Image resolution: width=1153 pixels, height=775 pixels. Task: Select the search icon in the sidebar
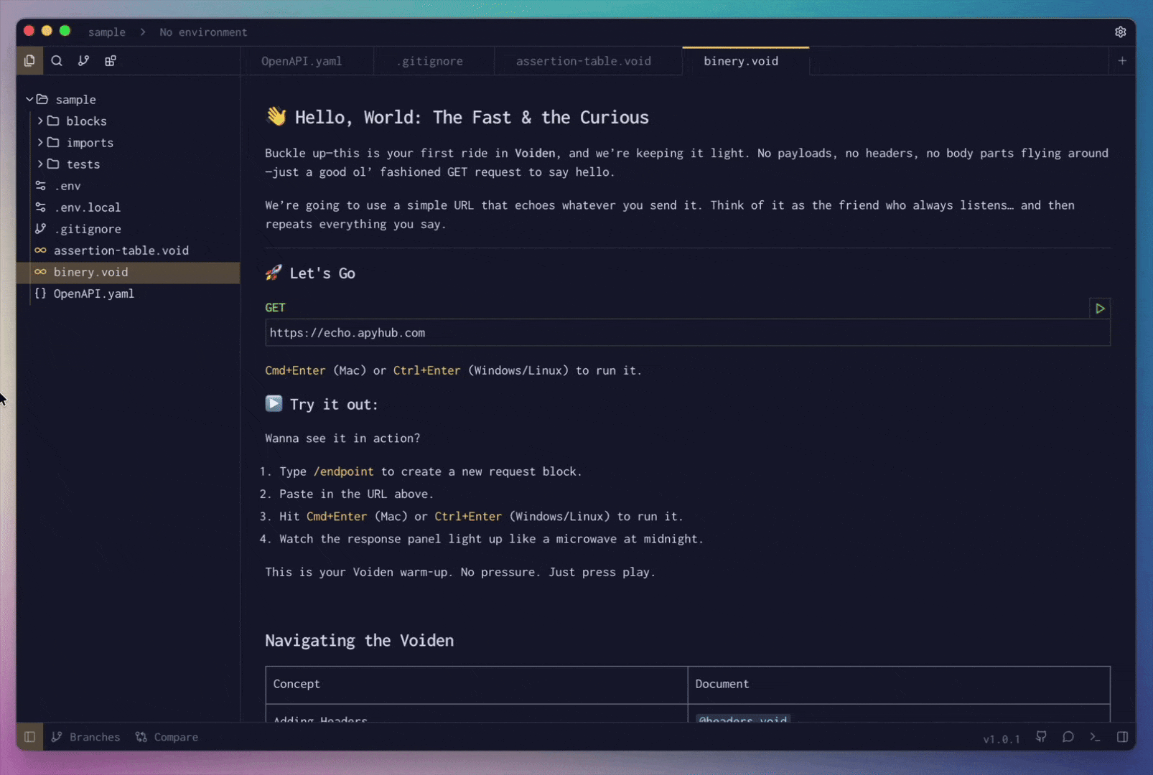[57, 61]
